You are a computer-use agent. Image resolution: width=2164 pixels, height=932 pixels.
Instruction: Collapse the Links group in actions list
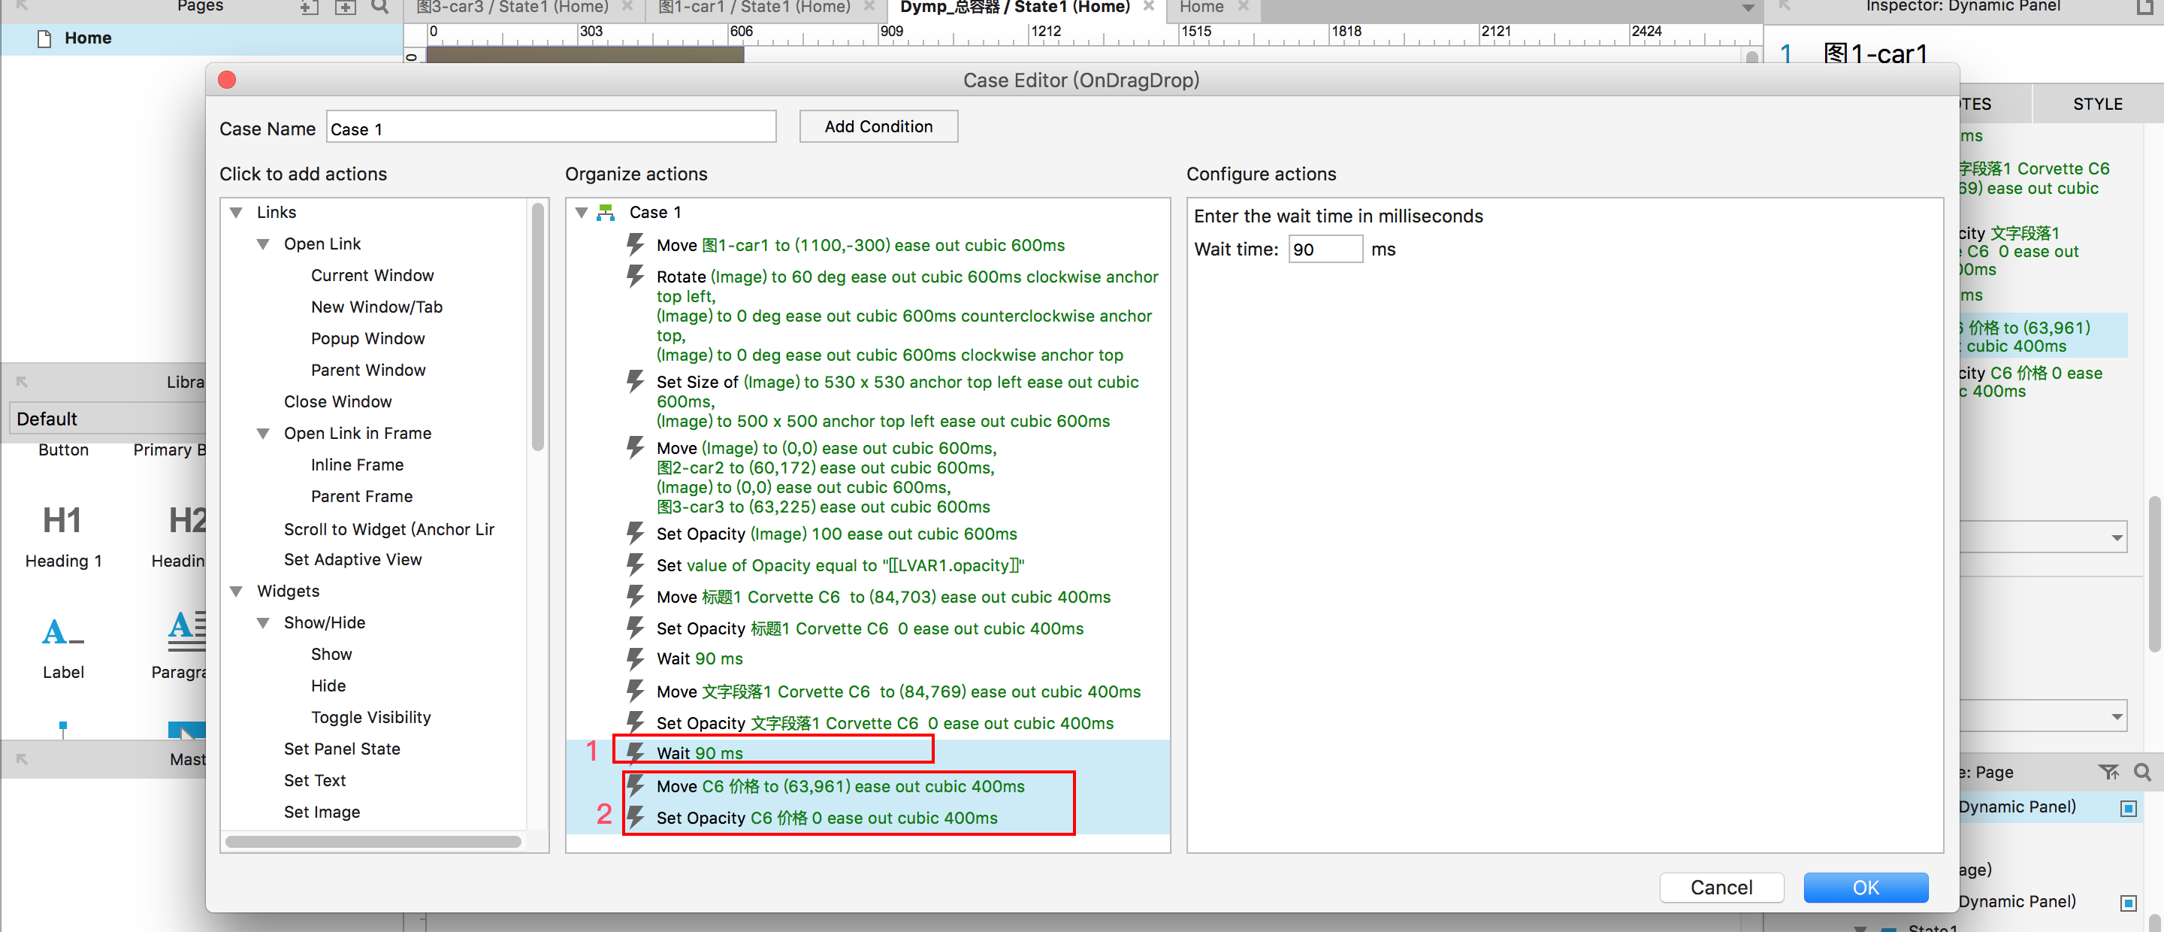(x=237, y=213)
